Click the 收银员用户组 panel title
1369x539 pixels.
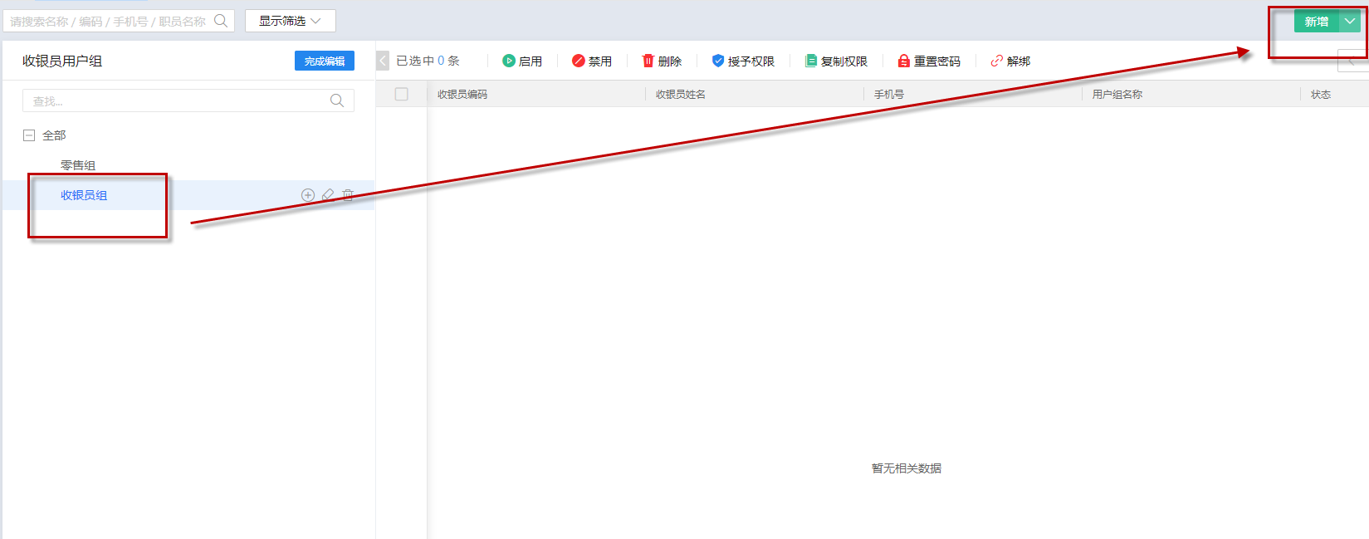[x=62, y=61]
